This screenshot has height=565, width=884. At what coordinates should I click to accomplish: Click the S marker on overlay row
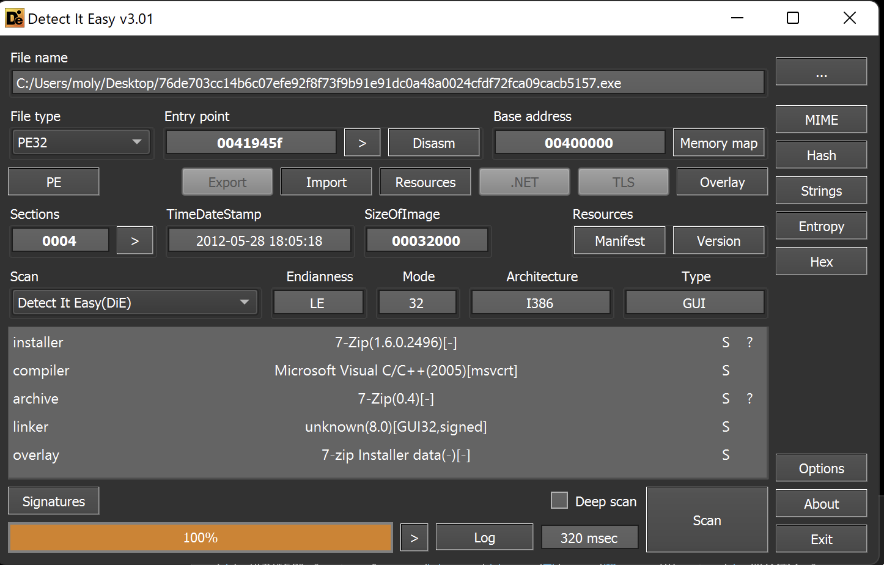click(726, 455)
